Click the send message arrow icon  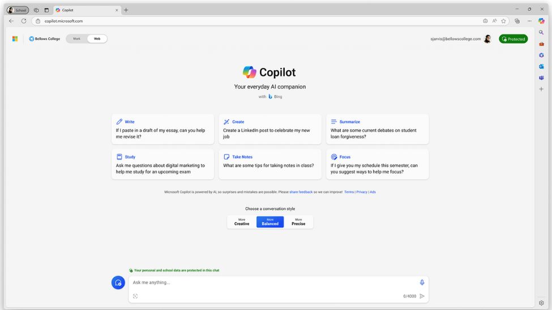(x=422, y=296)
